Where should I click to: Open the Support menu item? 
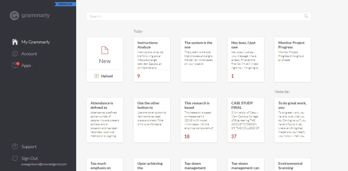pos(29,147)
